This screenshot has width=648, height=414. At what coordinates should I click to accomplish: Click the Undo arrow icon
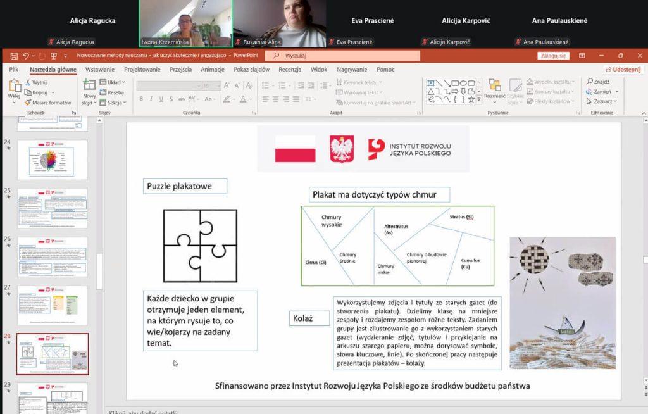tap(26, 56)
